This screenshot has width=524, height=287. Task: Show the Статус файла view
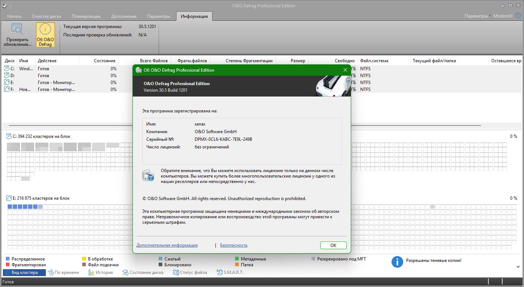(190, 272)
